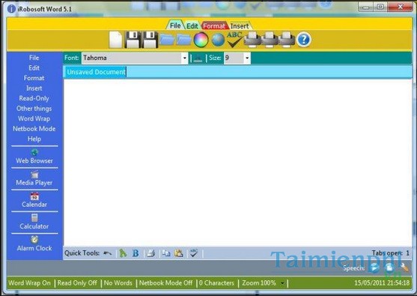Click No Words in the status bar
The image size is (417, 296).
[x=118, y=283]
